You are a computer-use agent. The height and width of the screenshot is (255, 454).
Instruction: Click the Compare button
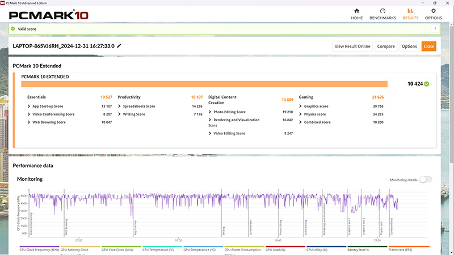point(386,46)
